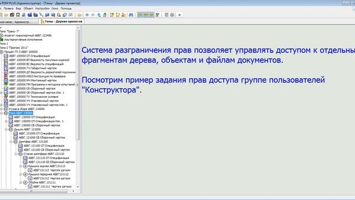The width and height of the screenshot is (355, 200).
Task: Collapse the Стакан демпфера АБВГ.131110 node
Action: coord(16,154)
